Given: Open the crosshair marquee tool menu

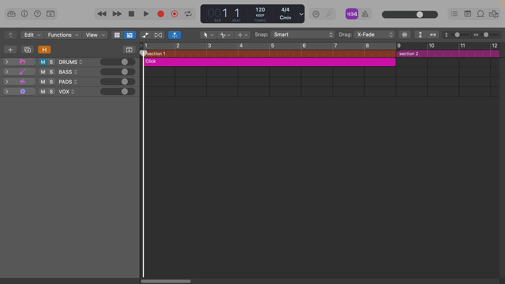Looking at the screenshot, I should [242, 35].
